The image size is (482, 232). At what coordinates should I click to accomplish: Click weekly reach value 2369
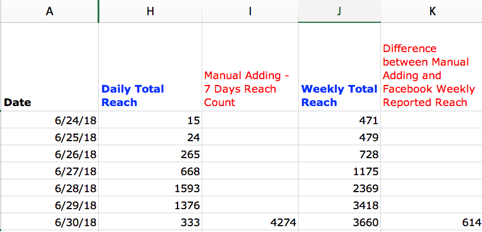(x=339, y=187)
